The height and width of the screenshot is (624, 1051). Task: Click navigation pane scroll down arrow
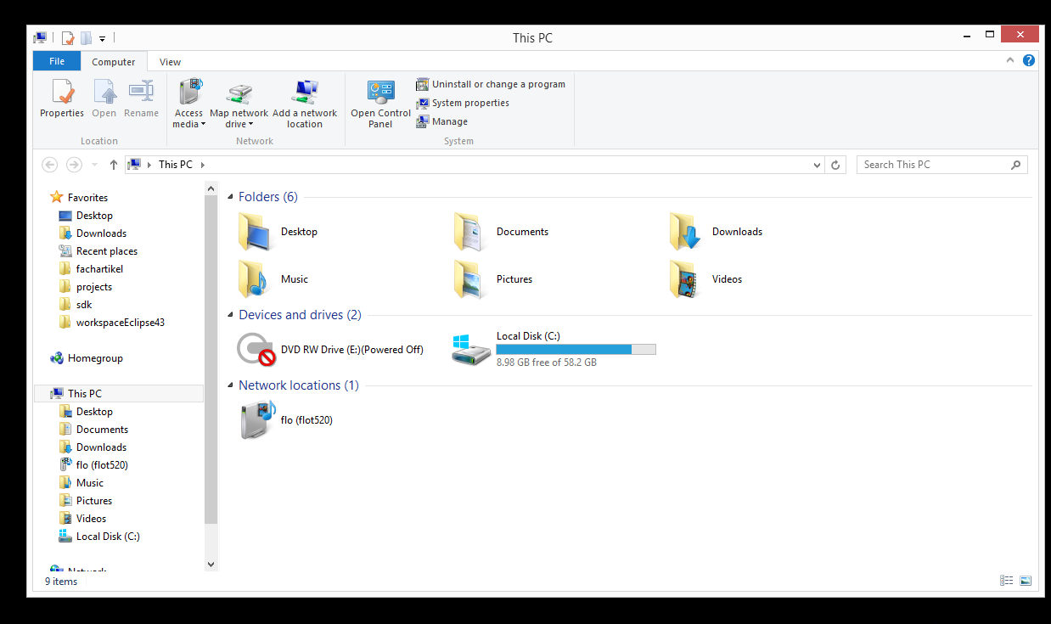point(211,564)
